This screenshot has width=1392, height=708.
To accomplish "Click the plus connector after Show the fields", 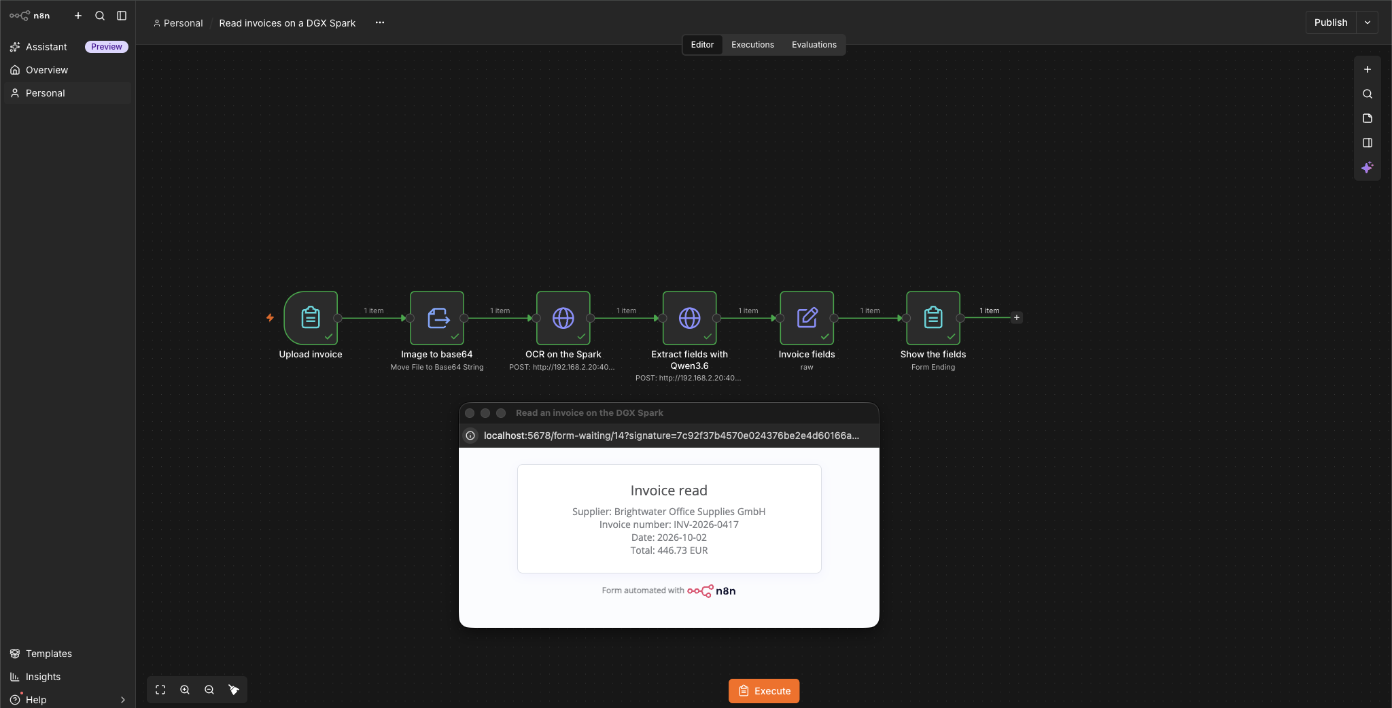I will pyautogui.click(x=1017, y=317).
